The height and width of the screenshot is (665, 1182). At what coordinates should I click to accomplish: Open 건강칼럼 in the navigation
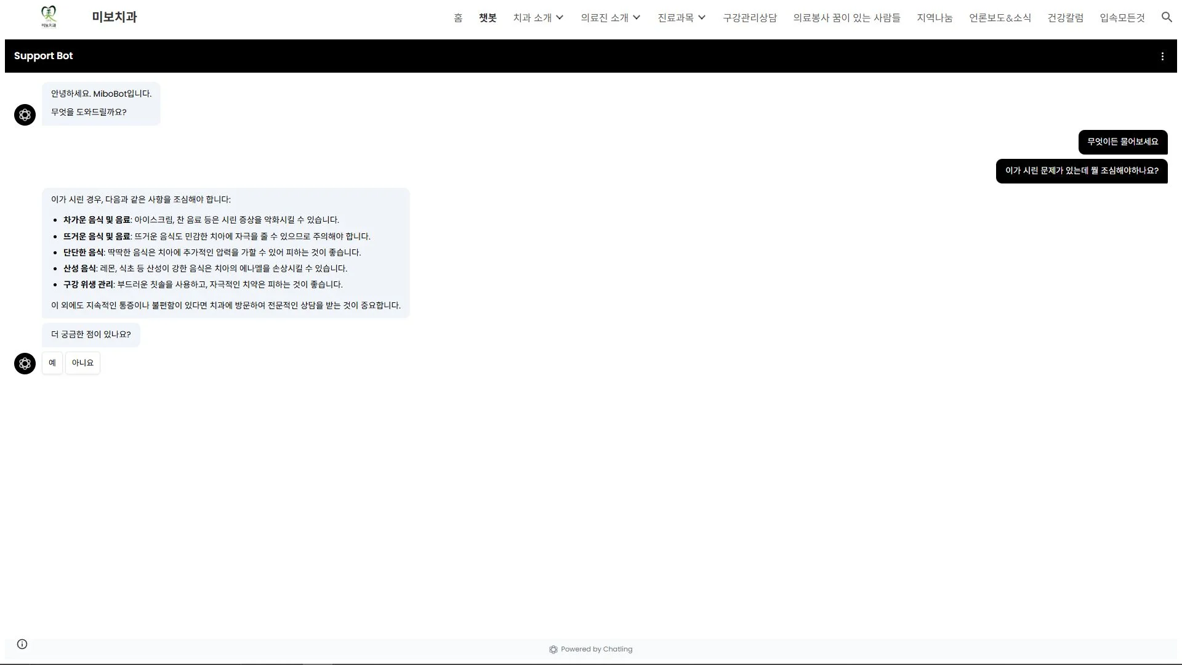point(1065,18)
